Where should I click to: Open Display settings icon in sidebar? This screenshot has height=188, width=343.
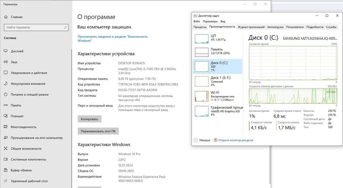(x=6, y=51)
